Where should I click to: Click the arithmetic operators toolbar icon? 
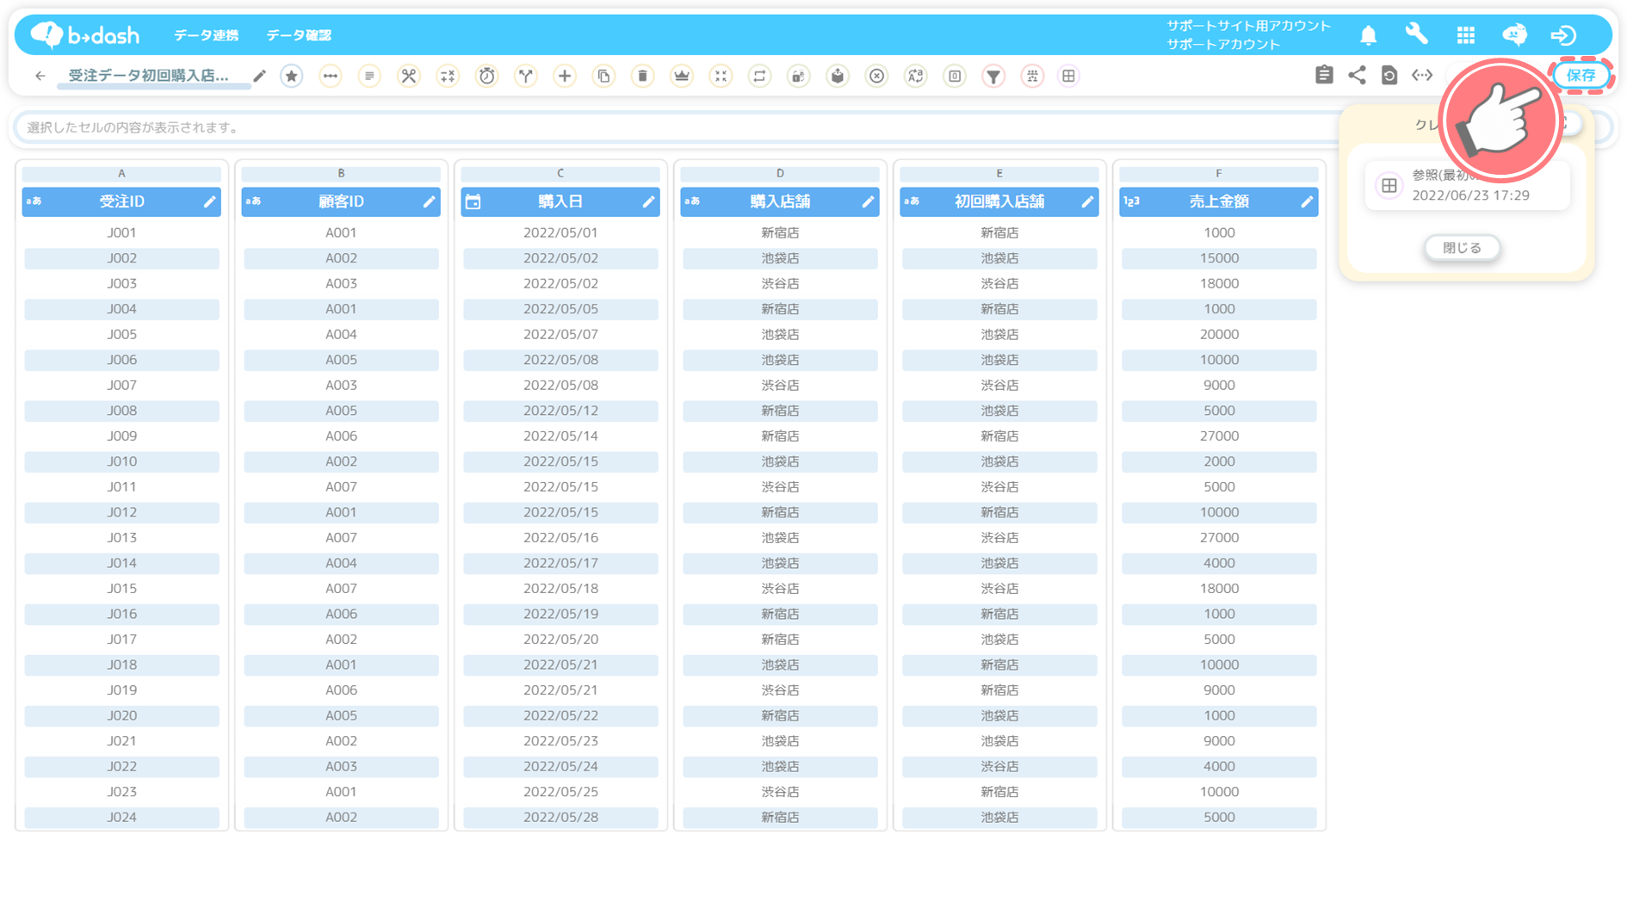click(x=448, y=76)
